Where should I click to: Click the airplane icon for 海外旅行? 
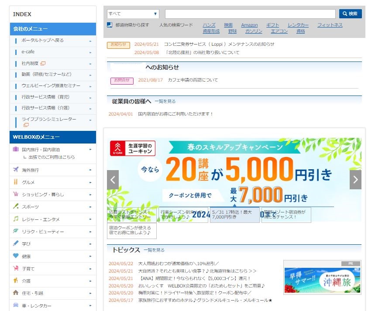16,170
